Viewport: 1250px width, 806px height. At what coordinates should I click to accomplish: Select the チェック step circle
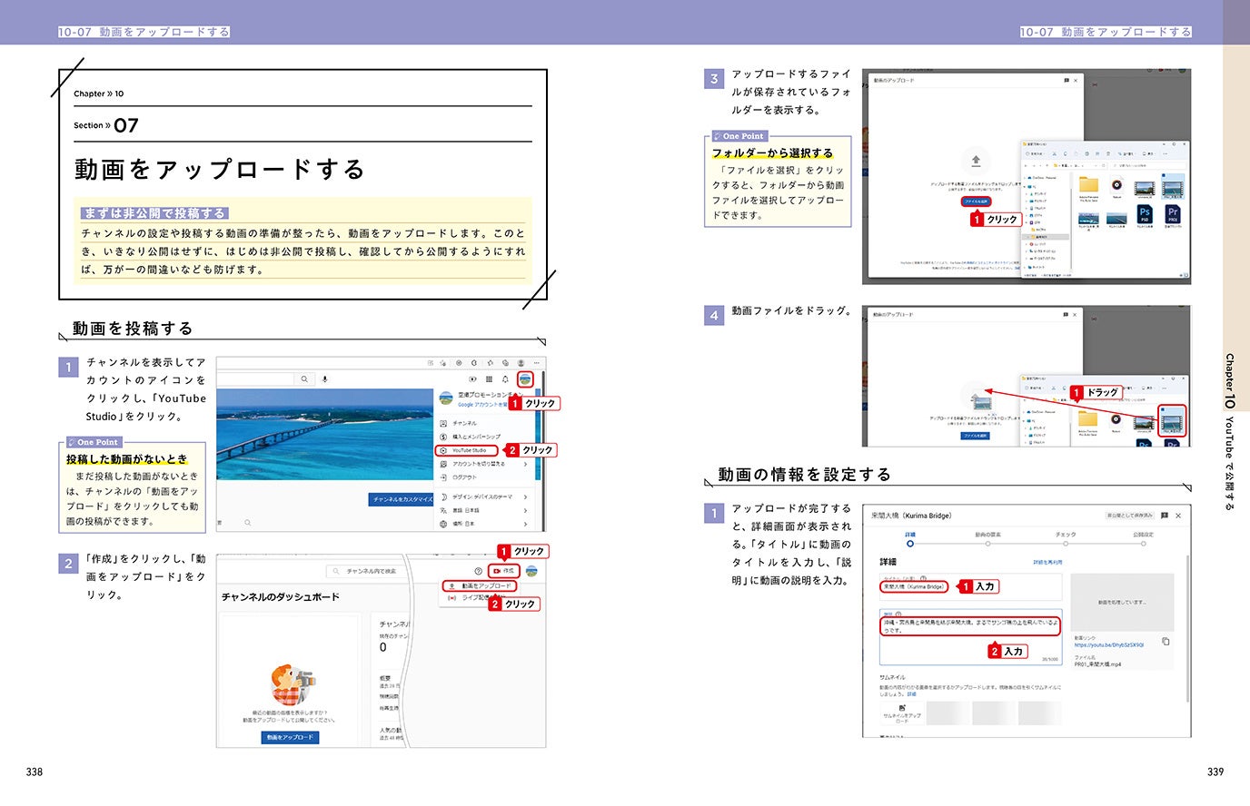pos(1066,543)
